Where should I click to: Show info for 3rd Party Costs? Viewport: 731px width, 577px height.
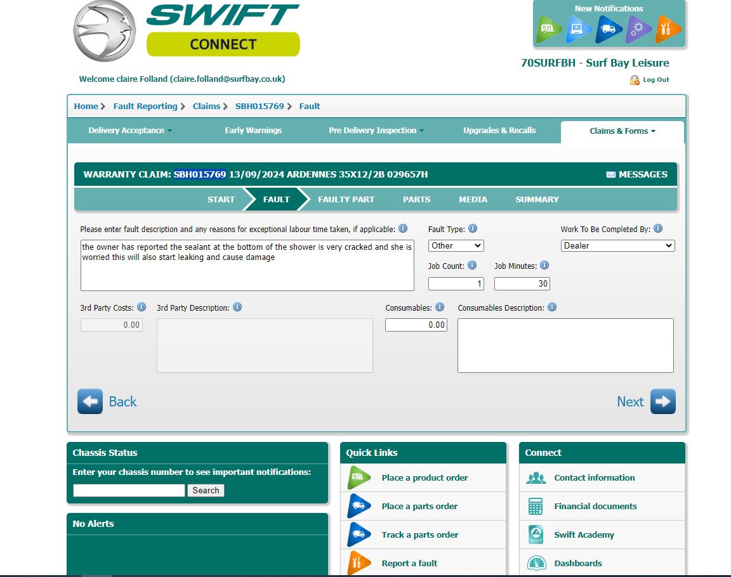[x=142, y=308]
